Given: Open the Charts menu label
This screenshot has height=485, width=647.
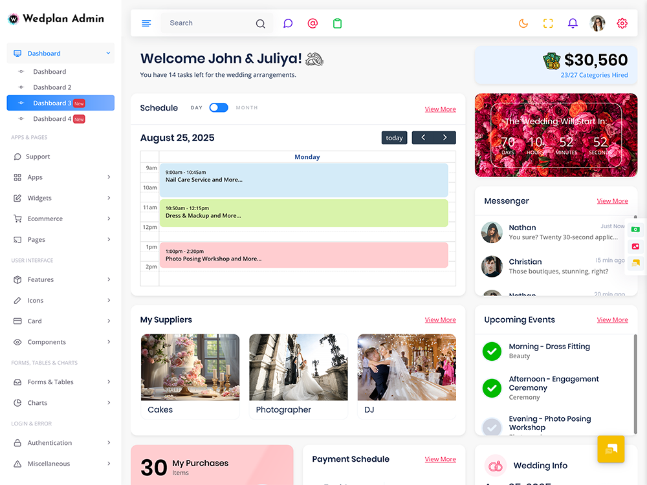Looking at the screenshot, I should (x=38, y=403).
